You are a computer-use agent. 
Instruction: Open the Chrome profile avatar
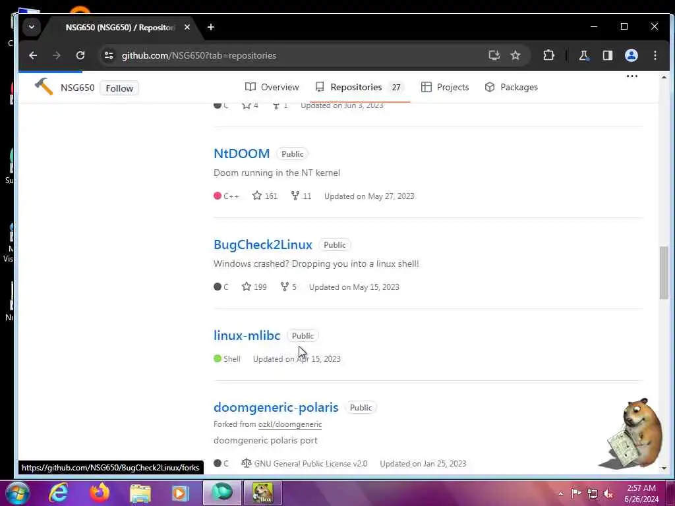(631, 55)
